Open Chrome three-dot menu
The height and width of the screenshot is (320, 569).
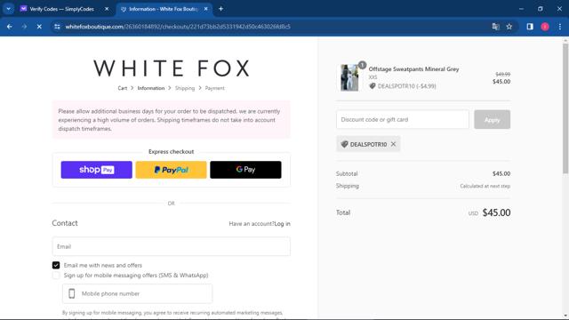[559, 27]
